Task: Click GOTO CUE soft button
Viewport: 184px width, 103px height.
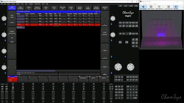Action: click(x=54, y=8)
